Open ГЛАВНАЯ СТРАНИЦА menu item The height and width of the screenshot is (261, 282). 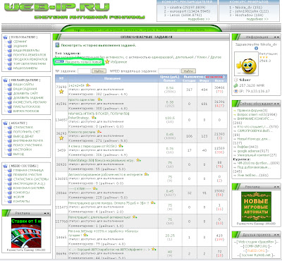28,170
